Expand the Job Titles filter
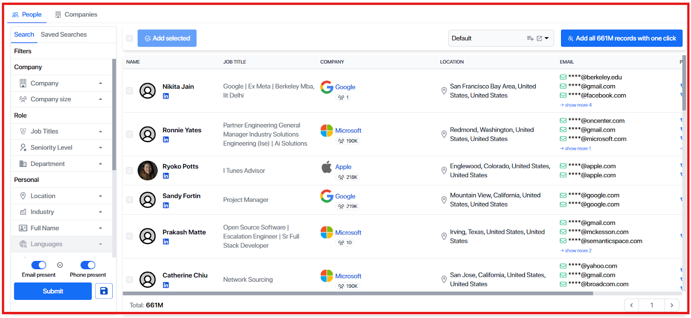This screenshot has height=318, width=691. (x=61, y=131)
